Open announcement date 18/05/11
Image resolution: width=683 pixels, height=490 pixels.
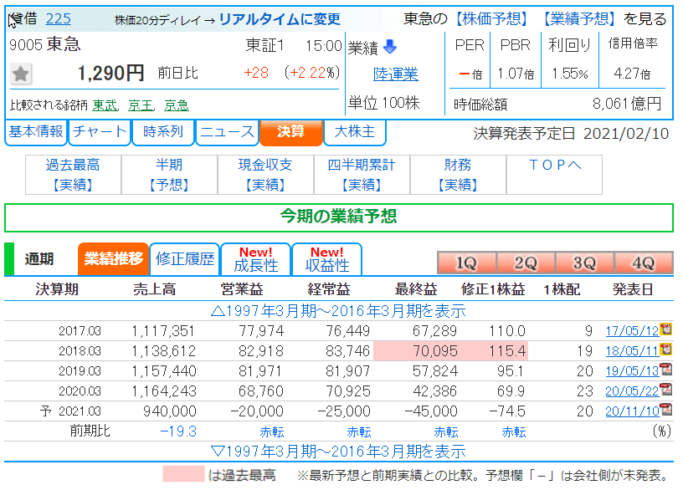pos(632,351)
